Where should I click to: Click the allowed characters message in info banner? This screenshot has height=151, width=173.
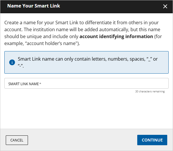coord(86,59)
